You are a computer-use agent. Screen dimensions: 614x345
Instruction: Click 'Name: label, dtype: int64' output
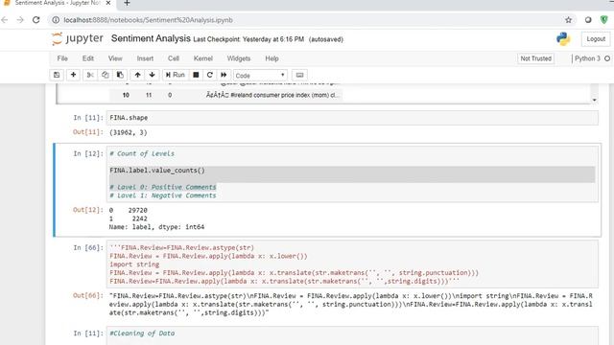[x=156, y=227]
